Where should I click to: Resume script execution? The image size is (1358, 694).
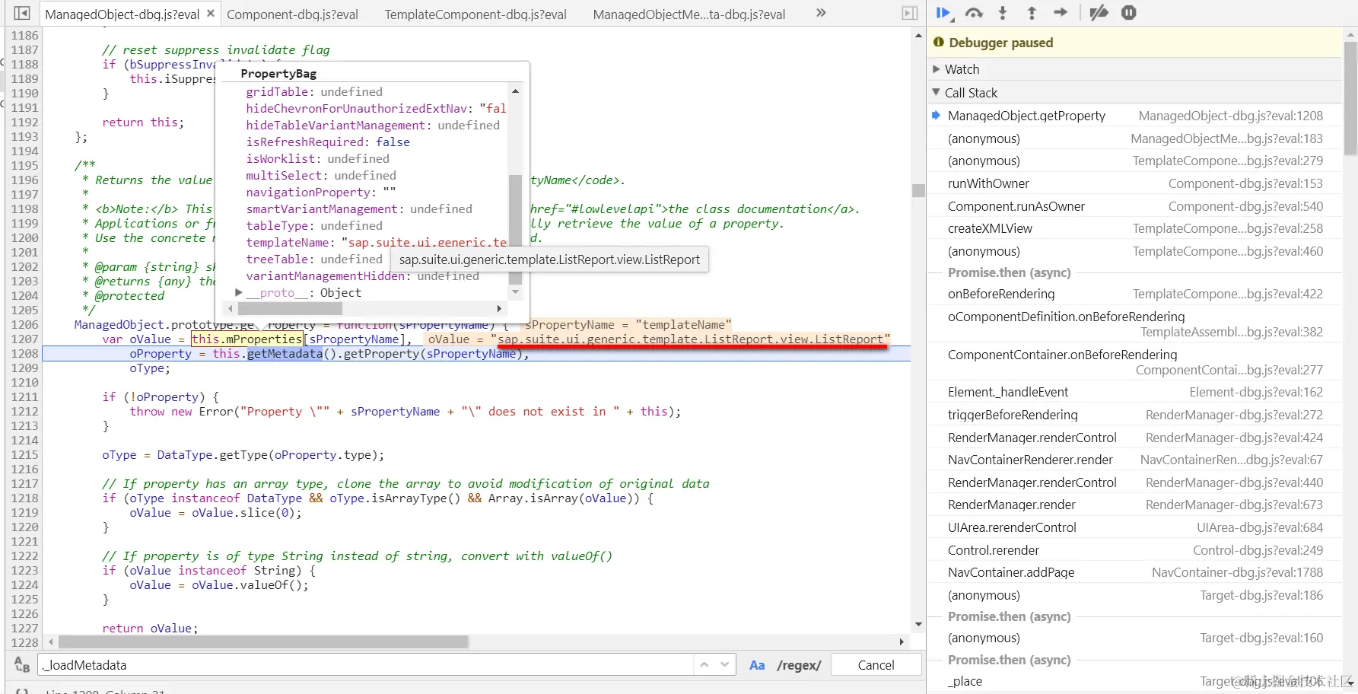(944, 13)
